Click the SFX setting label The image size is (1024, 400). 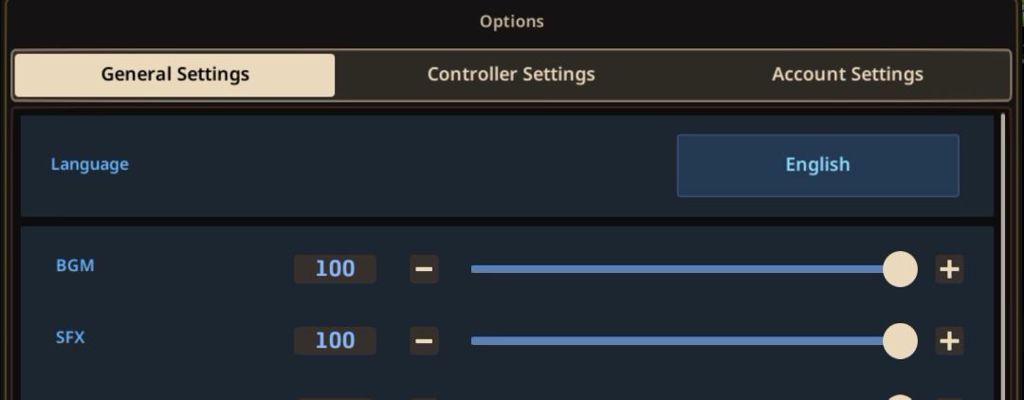coord(70,336)
